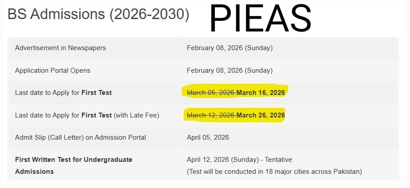Viewport: 410px width, 188px height.
Task: Click the BS Admissions (2026-2030) heading
Action: 98,15
